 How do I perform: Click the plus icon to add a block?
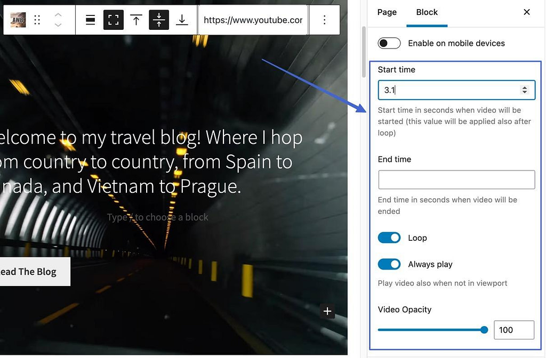point(327,312)
